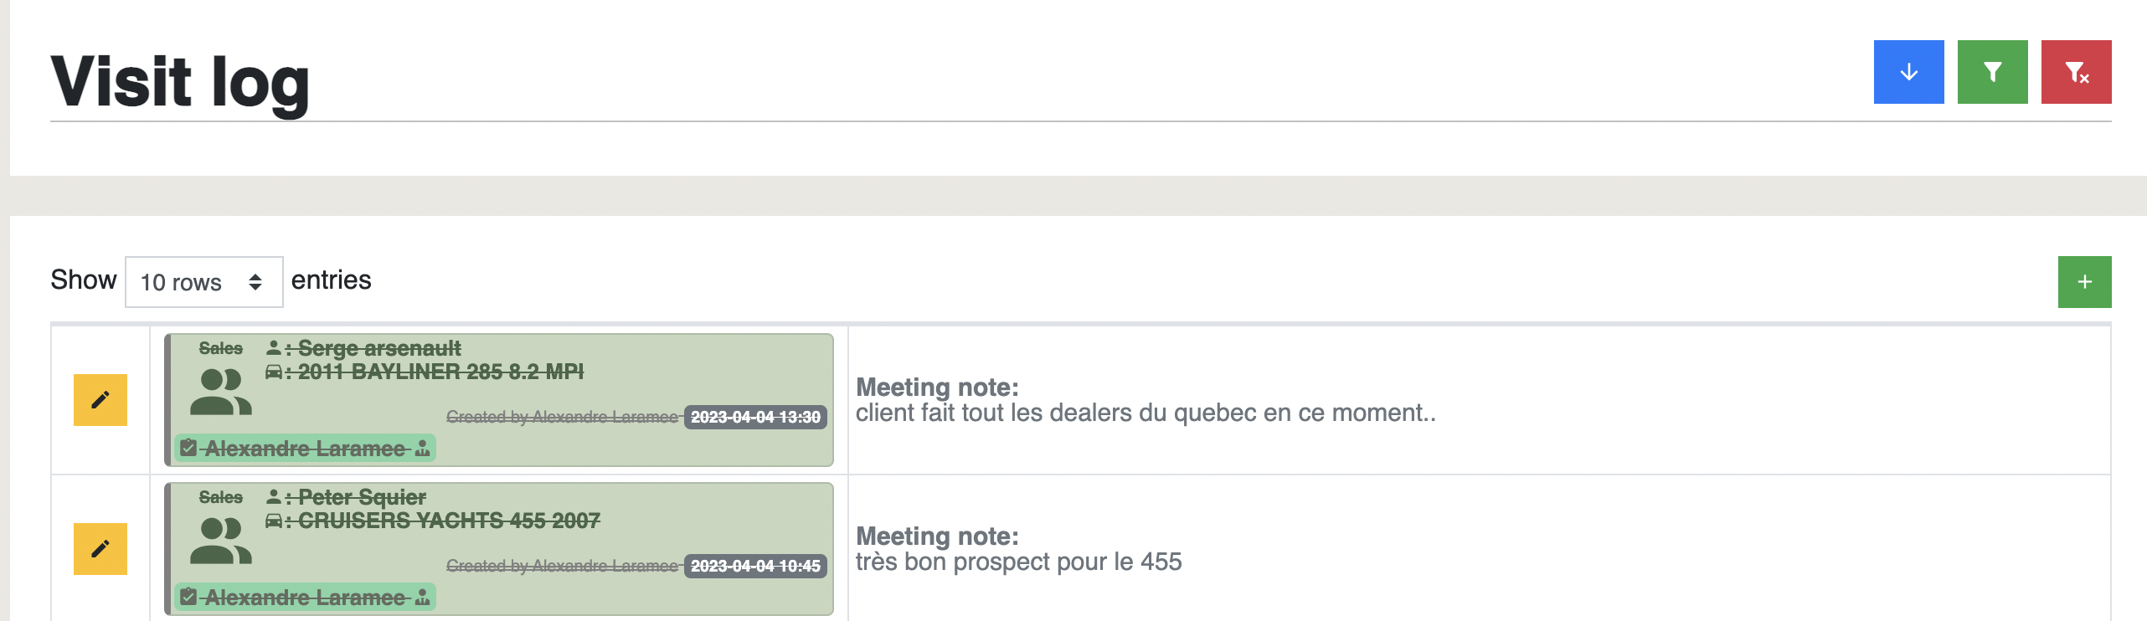
Task: Click the meeting note about Quebec dealers
Action: (1146, 413)
